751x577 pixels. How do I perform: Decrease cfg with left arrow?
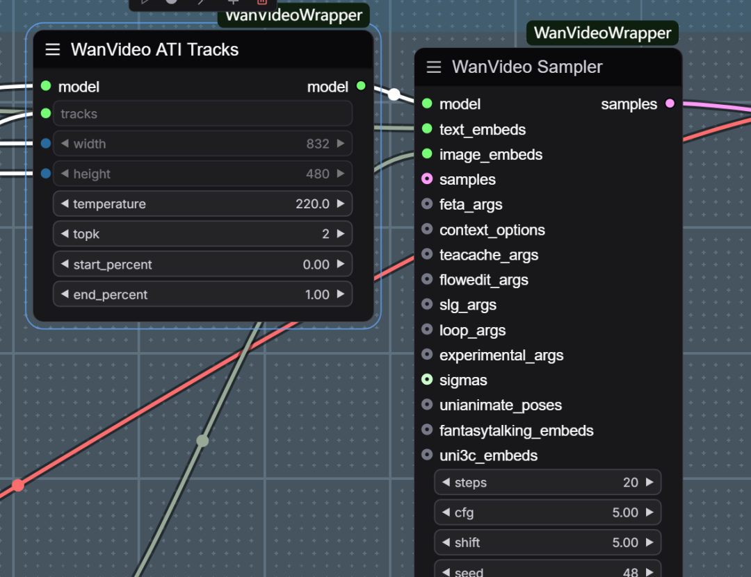point(446,512)
